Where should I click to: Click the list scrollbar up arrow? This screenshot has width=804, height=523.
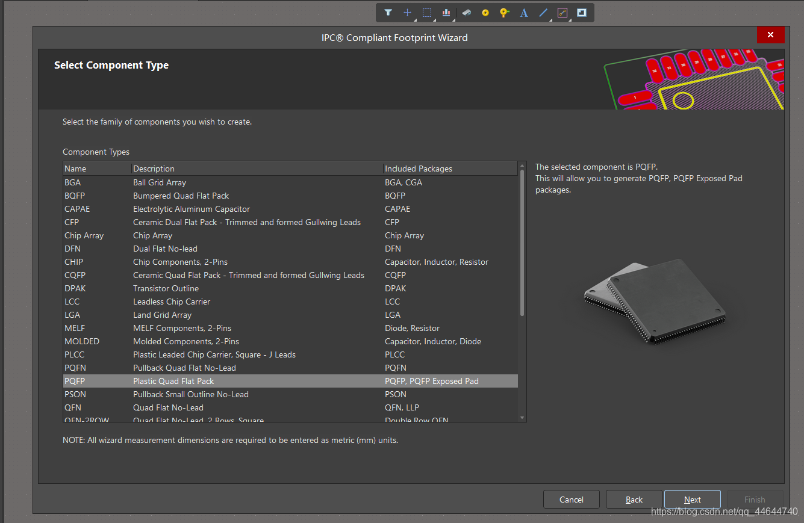(522, 165)
